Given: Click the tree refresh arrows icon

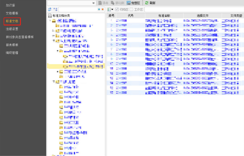Looking at the screenshot, I should pos(50,9).
